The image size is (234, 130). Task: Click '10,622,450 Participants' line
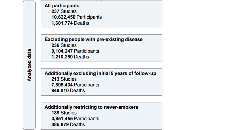[x=76, y=17]
